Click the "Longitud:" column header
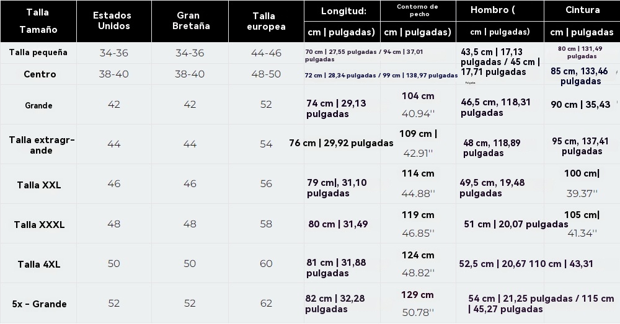This screenshot has height=324, width=620. point(343,11)
